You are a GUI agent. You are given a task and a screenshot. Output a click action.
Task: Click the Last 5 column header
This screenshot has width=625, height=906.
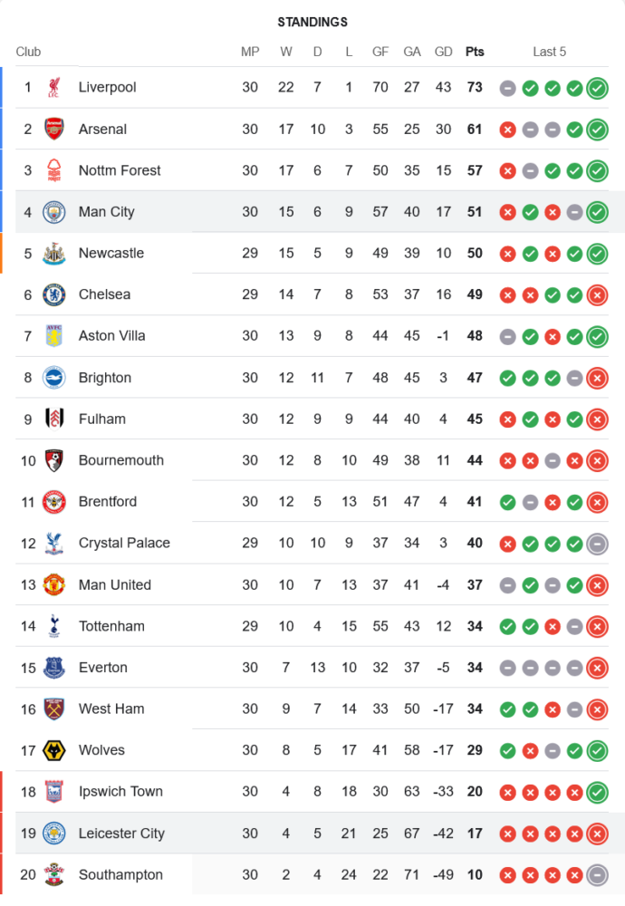pos(549,52)
